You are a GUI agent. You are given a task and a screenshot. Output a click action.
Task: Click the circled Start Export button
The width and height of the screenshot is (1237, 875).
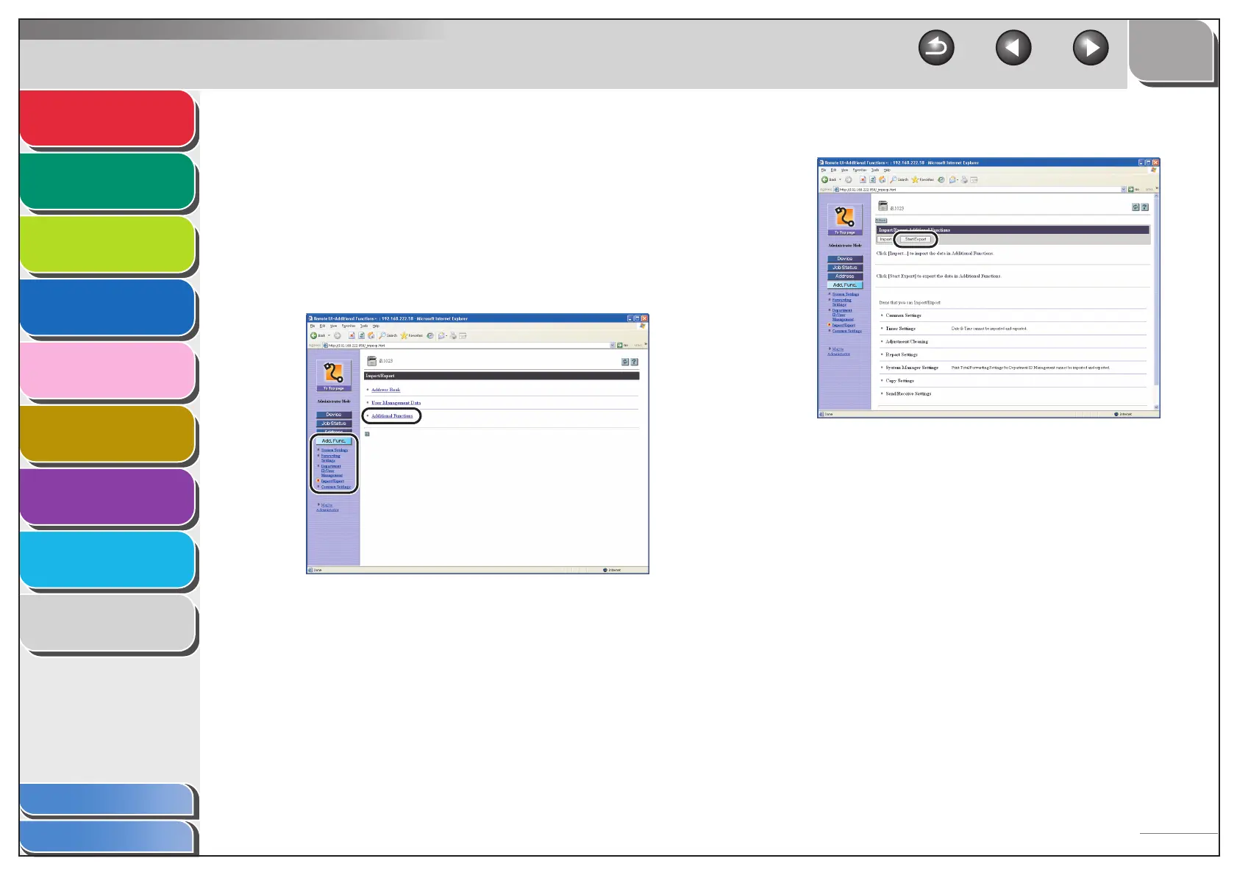pyautogui.click(x=916, y=239)
